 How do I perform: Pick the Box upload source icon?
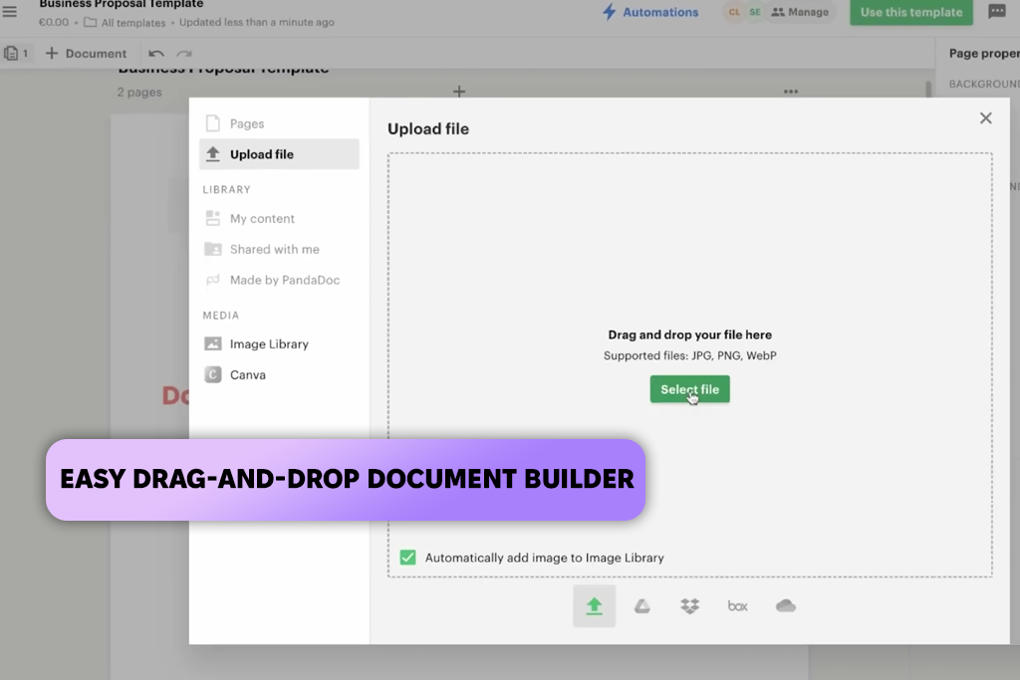pyautogui.click(x=738, y=606)
